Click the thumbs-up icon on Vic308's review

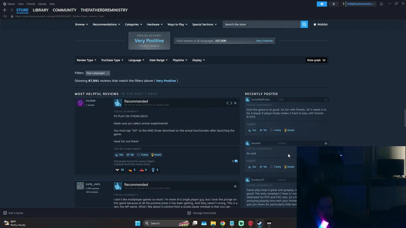tap(118, 103)
